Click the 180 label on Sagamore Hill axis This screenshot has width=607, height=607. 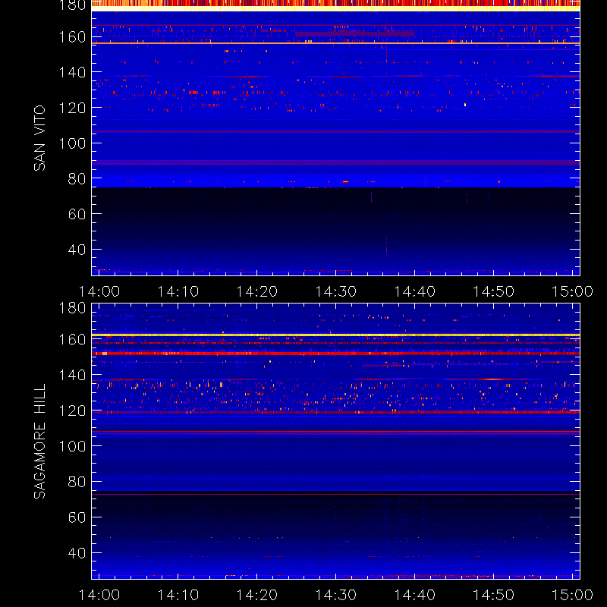tap(72, 308)
